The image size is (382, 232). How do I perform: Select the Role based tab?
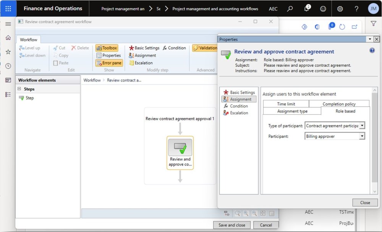(345, 111)
